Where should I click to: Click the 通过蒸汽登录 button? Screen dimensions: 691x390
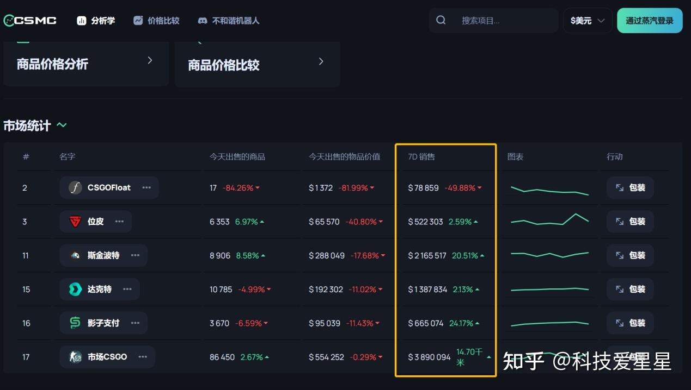(650, 20)
